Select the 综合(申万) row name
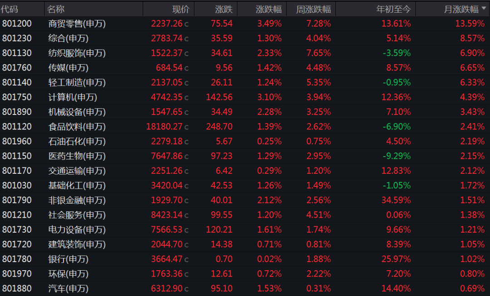490x296 pixels. (69, 38)
